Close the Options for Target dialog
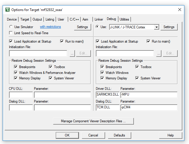The image size is (189, 144). click(180, 10)
